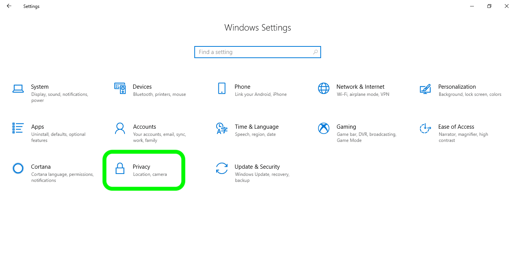This screenshot has width=515, height=277.
Task: Open the Accounts heading
Action: click(x=145, y=127)
